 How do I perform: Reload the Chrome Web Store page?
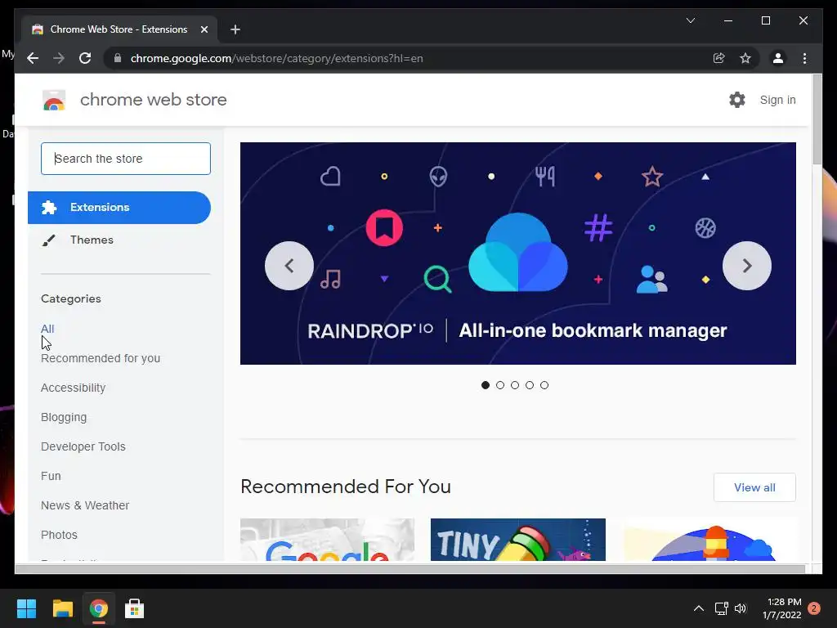[85, 58]
